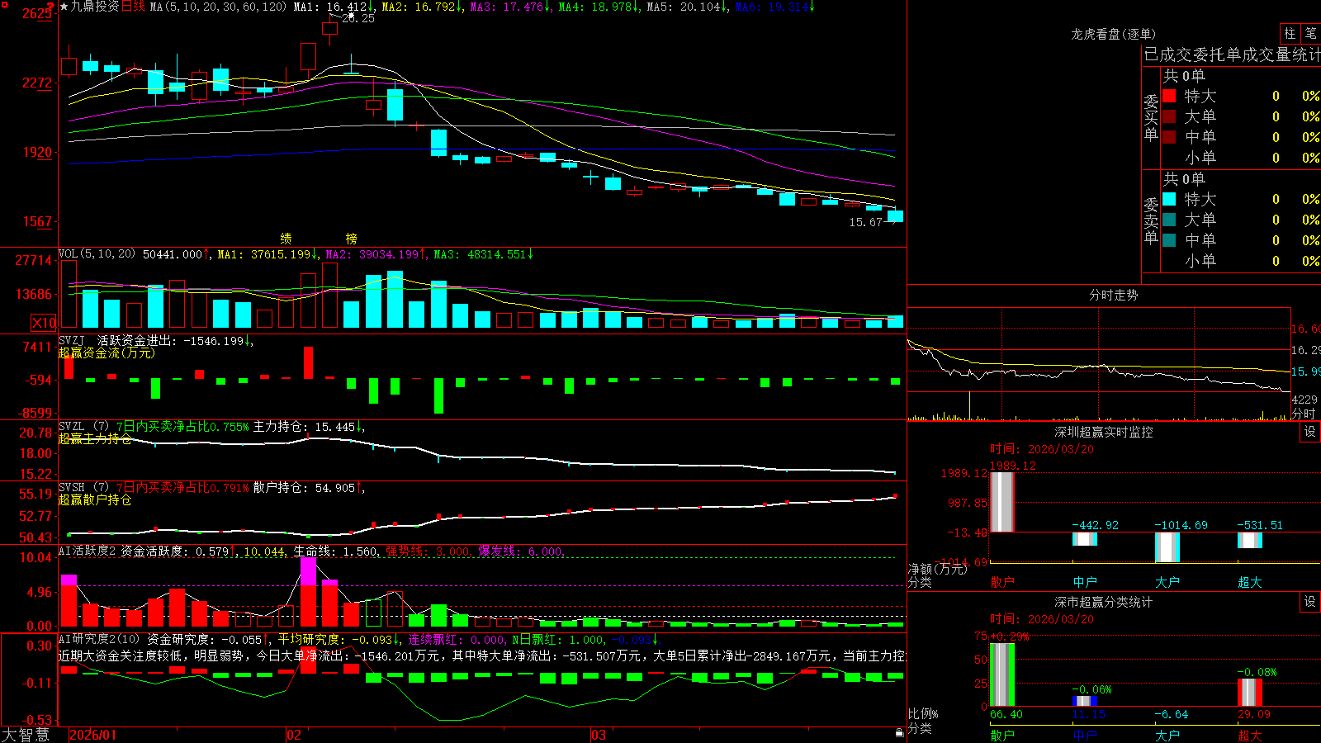Click the lock icon at the timeline's right end
Screen dimensions: 1321x743
900,733
